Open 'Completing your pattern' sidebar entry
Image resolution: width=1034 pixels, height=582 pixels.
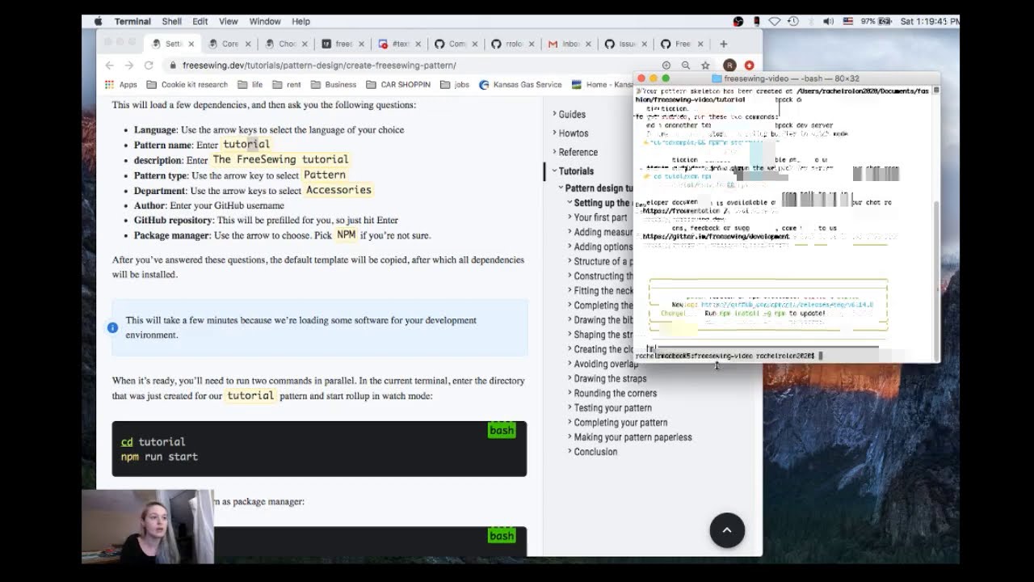point(619,422)
